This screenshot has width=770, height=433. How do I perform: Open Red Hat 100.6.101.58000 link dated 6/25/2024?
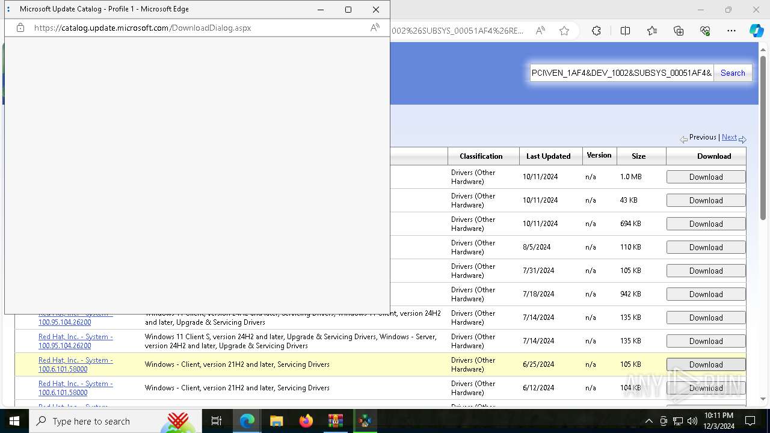(x=75, y=364)
